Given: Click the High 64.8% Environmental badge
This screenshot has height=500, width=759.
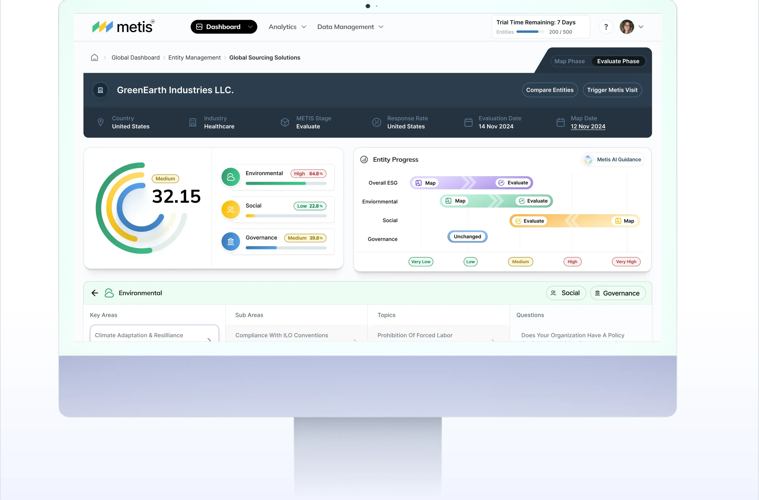Looking at the screenshot, I should (x=308, y=173).
